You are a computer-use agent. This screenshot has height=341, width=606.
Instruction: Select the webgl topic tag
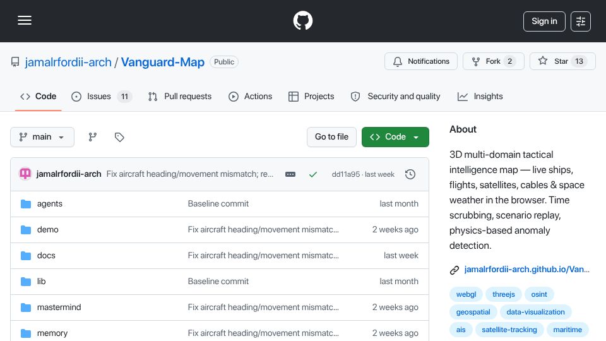[466, 294]
